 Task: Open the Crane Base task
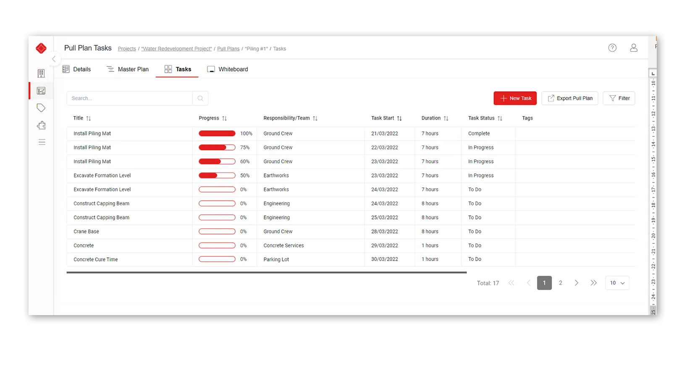(86, 232)
